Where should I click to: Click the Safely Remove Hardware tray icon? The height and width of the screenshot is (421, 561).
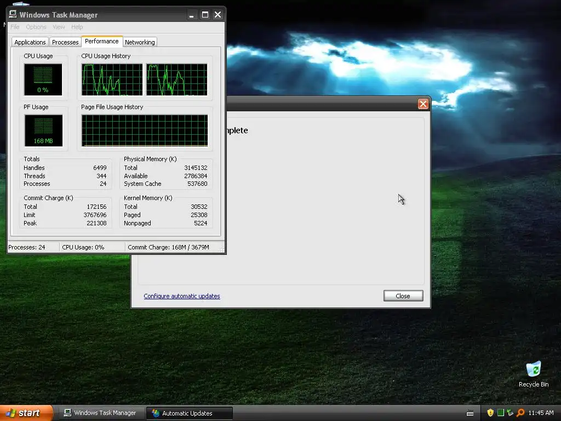[x=510, y=413]
